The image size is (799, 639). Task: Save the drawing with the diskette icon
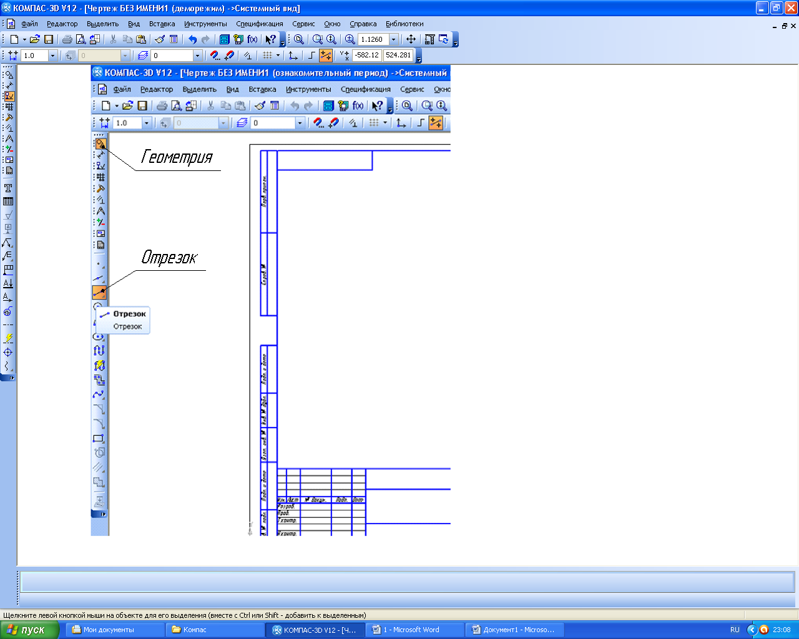49,39
